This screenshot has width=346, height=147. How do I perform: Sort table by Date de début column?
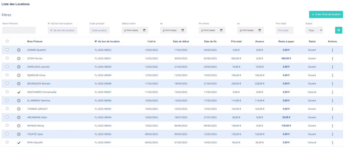[182, 42]
